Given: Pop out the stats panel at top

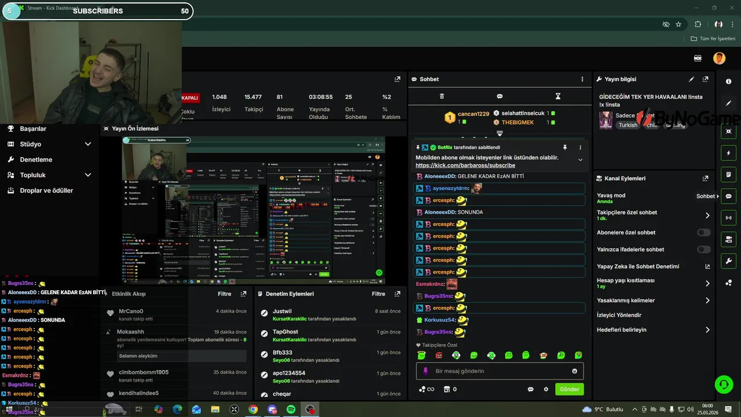Looking at the screenshot, I should tap(397, 79).
